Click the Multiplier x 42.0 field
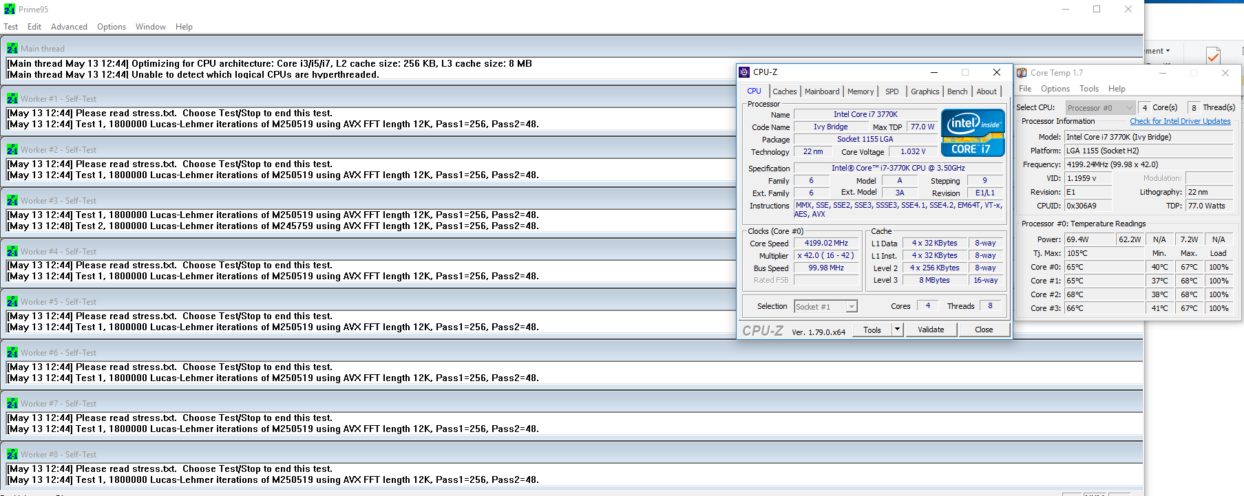 [x=826, y=255]
